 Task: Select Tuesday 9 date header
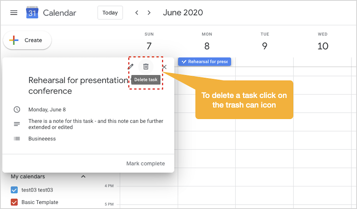click(265, 46)
